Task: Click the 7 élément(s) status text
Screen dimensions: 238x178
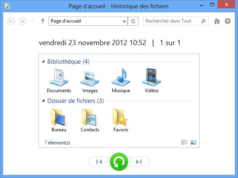Action: (57, 142)
